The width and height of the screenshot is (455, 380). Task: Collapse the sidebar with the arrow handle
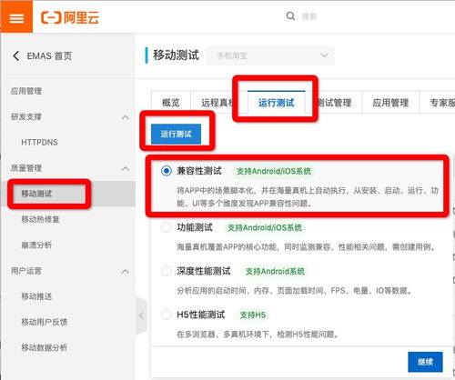point(141,315)
